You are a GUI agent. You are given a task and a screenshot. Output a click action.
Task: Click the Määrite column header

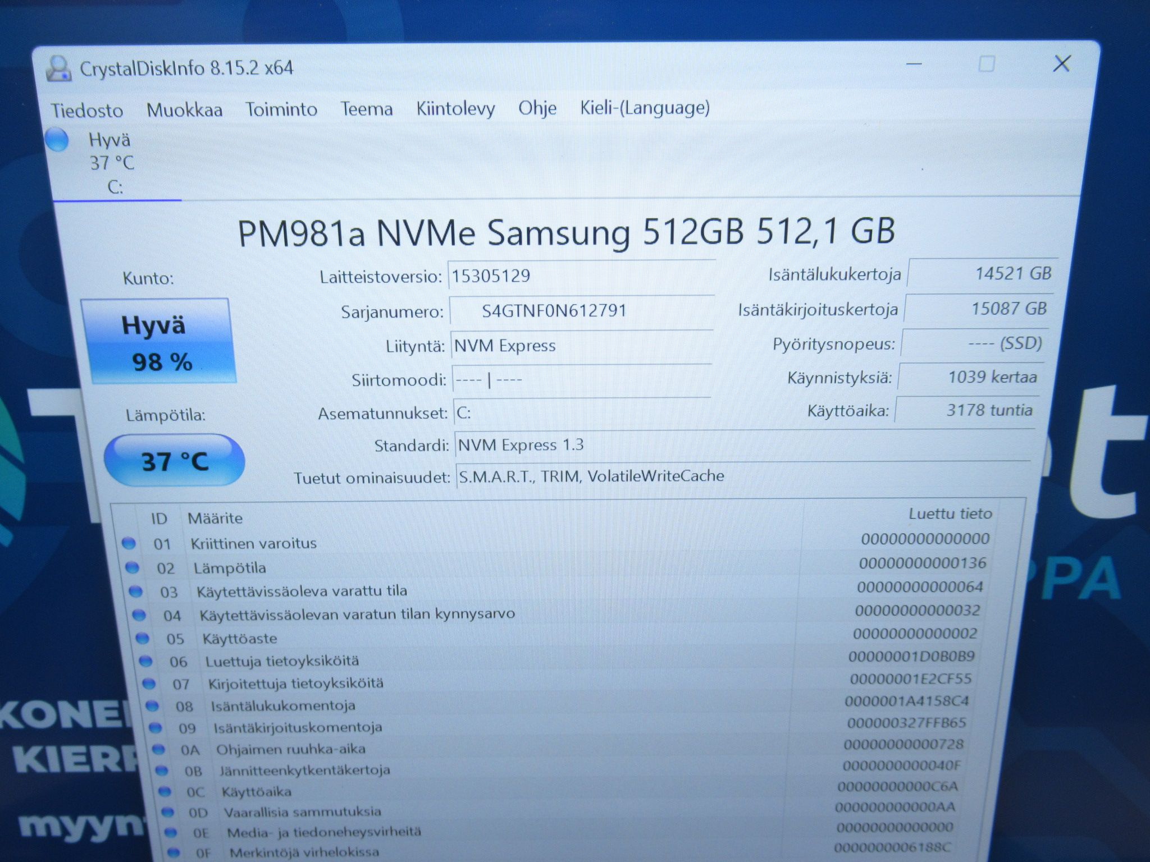point(215,518)
